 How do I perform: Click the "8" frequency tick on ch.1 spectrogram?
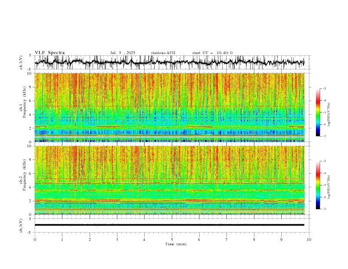coord(30,87)
